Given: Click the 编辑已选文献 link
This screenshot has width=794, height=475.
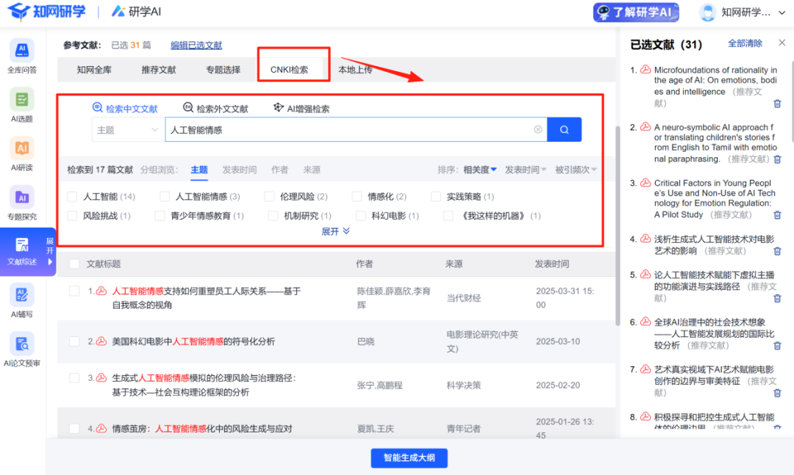Looking at the screenshot, I should click(x=196, y=46).
